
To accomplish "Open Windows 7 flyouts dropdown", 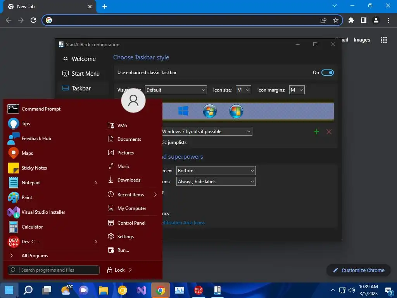I will [x=207, y=132].
